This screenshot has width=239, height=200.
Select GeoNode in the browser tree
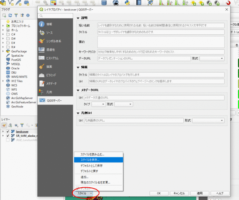[17, 107]
